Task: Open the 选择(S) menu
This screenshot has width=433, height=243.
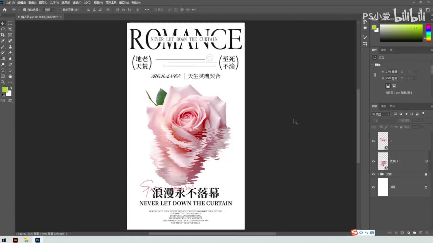Action: pyautogui.click(x=66, y=2)
